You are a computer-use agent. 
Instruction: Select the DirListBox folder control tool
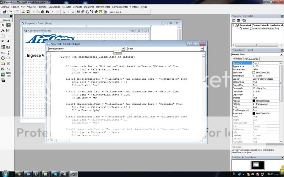click(x=3, y=64)
